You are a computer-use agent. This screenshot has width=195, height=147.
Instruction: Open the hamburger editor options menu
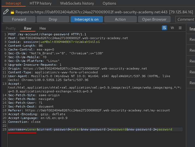180,28
